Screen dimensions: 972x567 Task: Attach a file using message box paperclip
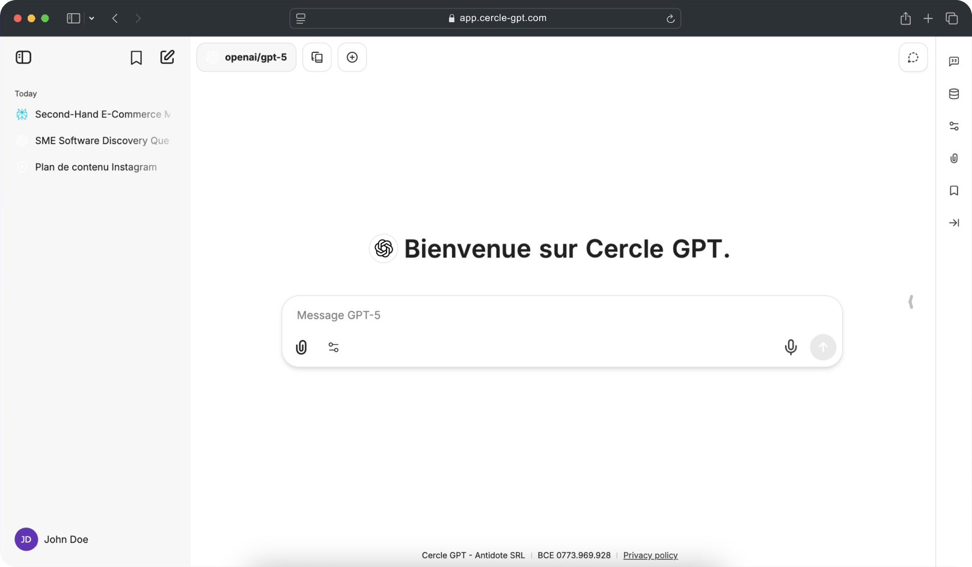[x=302, y=347]
